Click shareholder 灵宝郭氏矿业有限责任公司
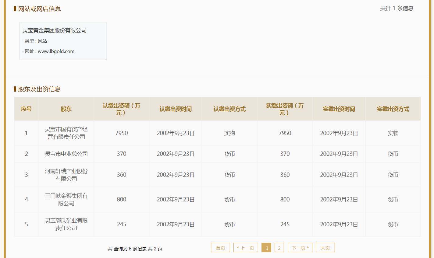The height and width of the screenshot is (258, 434). point(66,224)
